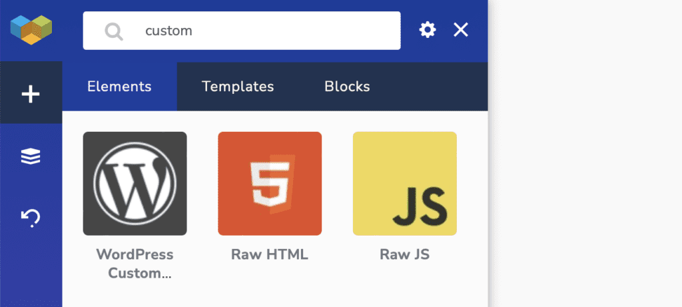Close the search panel with X
Screen dimensions: 682x307
pos(461,31)
